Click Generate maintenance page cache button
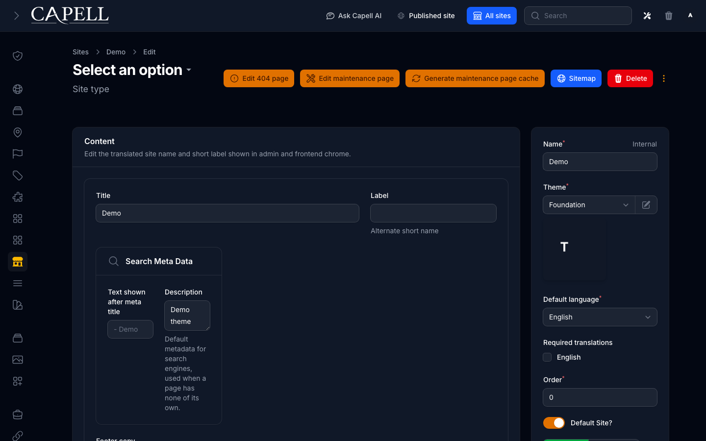This screenshot has width=706, height=441. [x=475, y=78]
